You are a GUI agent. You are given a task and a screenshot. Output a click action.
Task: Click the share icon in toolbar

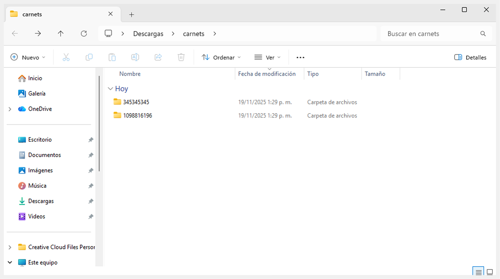click(x=158, y=57)
